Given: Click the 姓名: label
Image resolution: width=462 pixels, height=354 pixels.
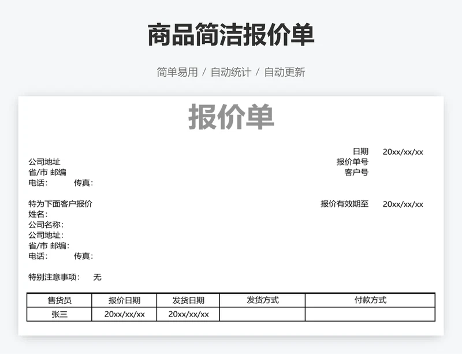Looking at the screenshot, I should pyautogui.click(x=38, y=214).
